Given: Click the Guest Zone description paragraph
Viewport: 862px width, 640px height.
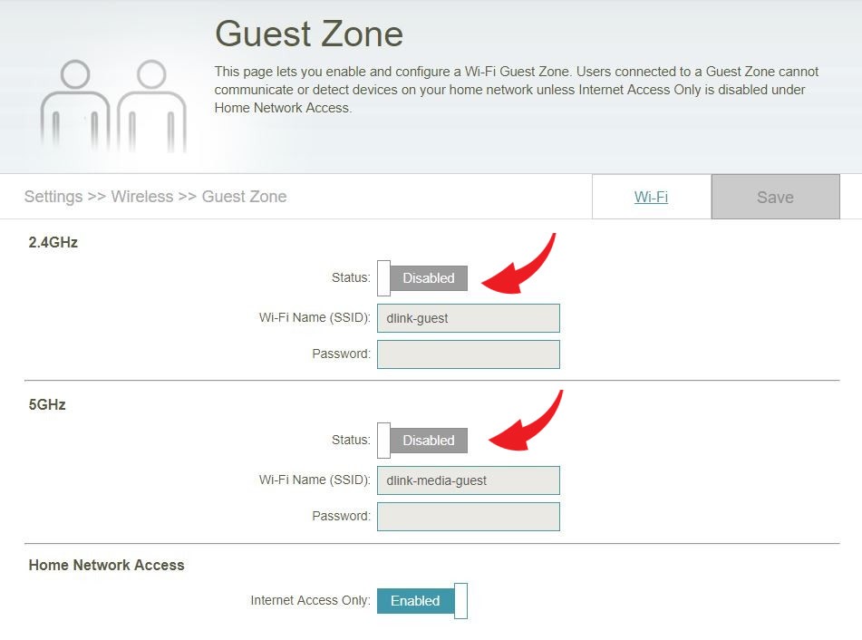Looking at the screenshot, I should pyautogui.click(x=517, y=90).
